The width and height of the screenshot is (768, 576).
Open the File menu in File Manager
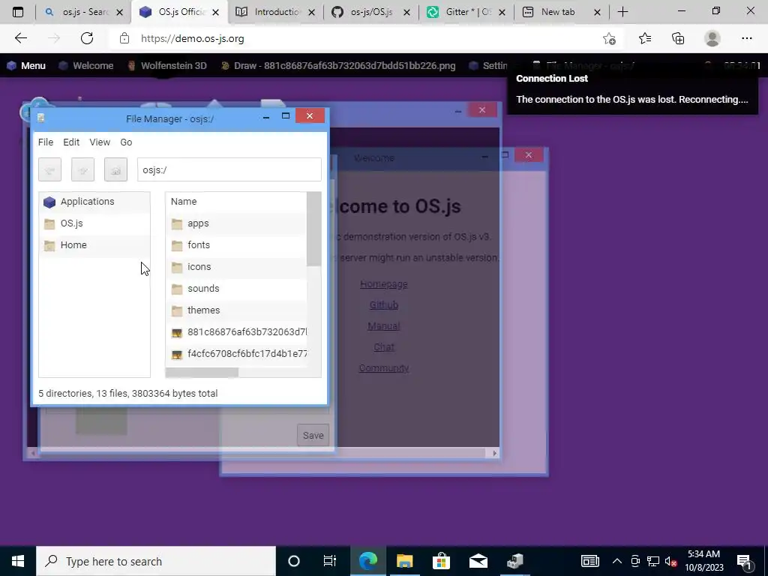click(x=46, y=142)
